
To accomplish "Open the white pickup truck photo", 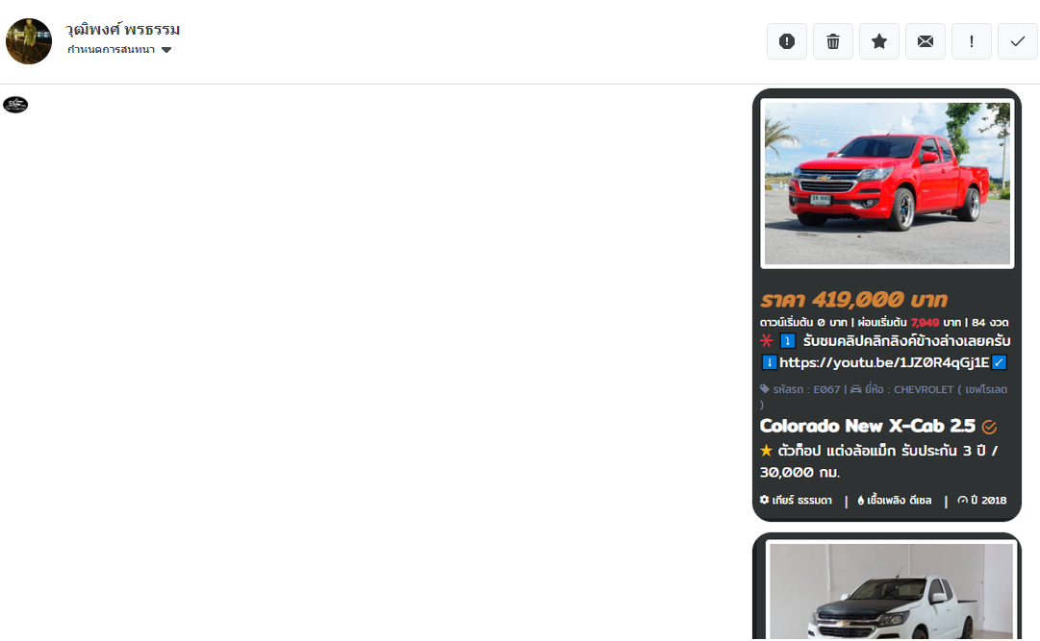I will coord(891,591).
